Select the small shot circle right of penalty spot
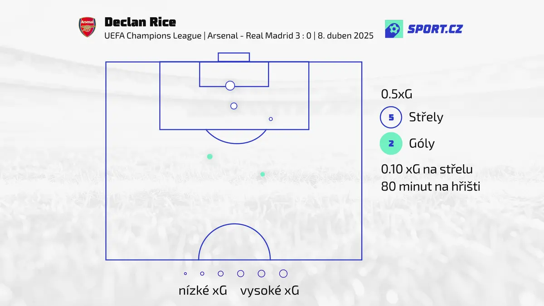The image size is (544, 306). pyautogui.click(x=271, y=119)
